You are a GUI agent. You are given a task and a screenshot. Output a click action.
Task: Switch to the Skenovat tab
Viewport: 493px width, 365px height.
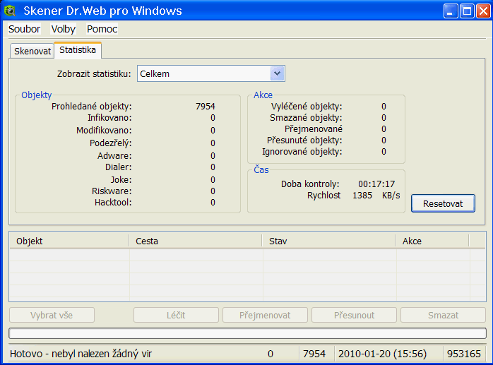coord(32,51)
